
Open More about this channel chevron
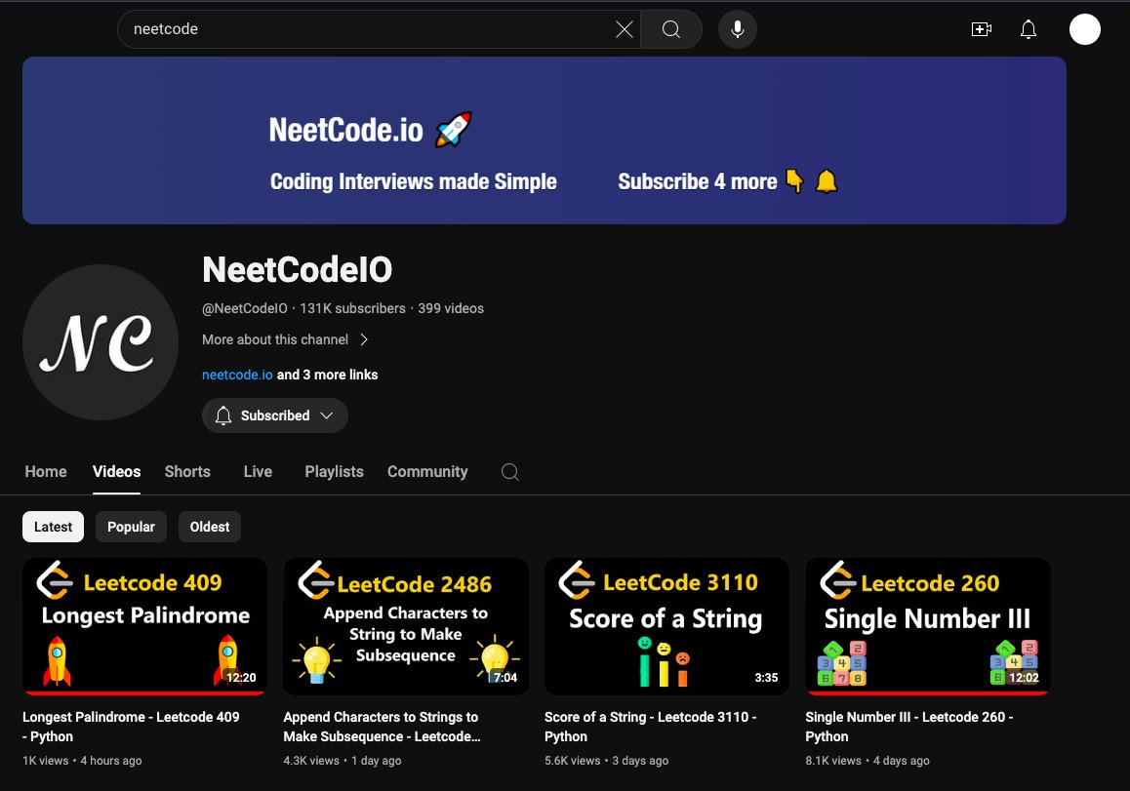[364, 339]
